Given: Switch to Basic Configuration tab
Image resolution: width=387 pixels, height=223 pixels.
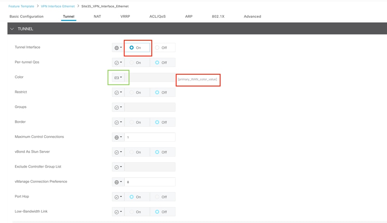Looking at the screenshot, I should tap(26, 17).
